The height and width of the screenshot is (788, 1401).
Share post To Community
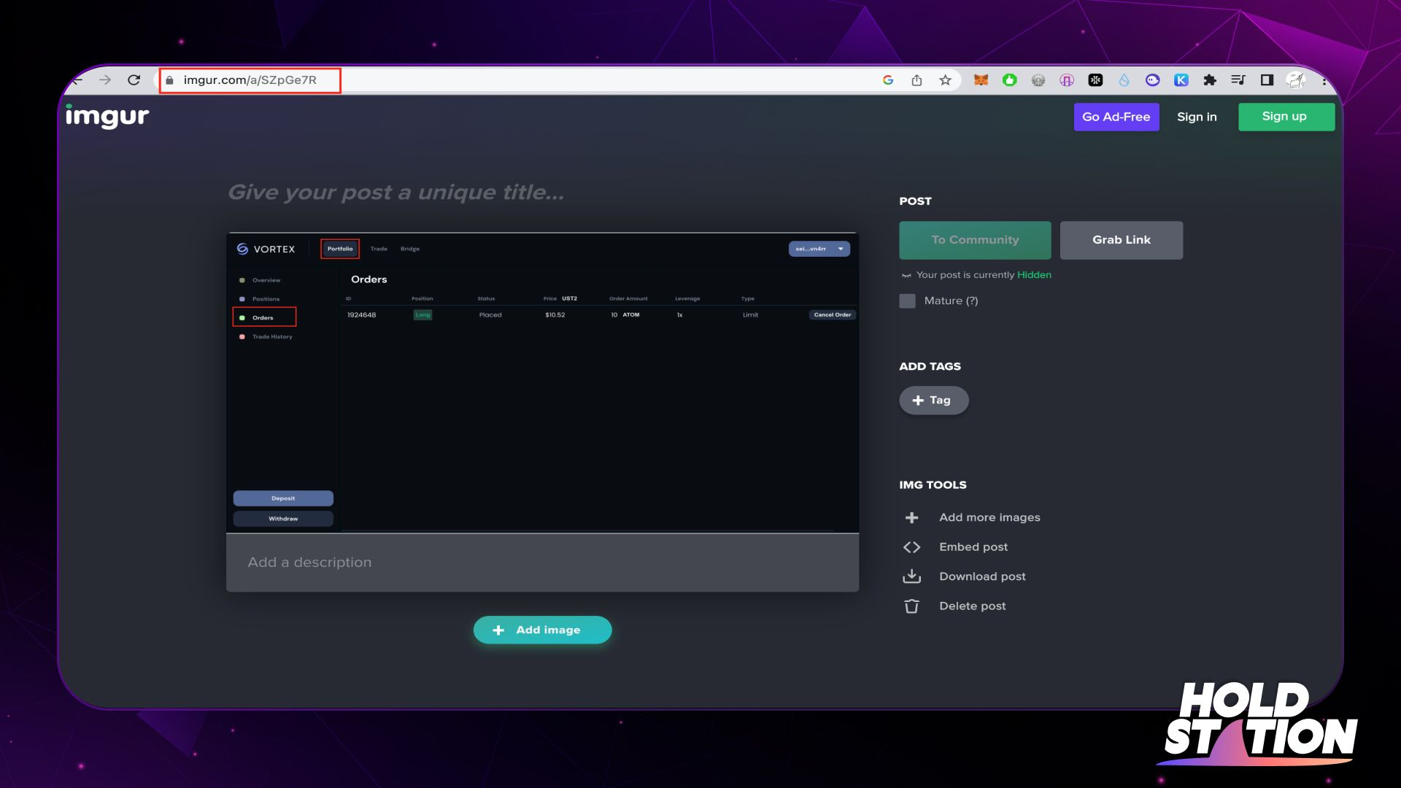(x=975, y=240)
